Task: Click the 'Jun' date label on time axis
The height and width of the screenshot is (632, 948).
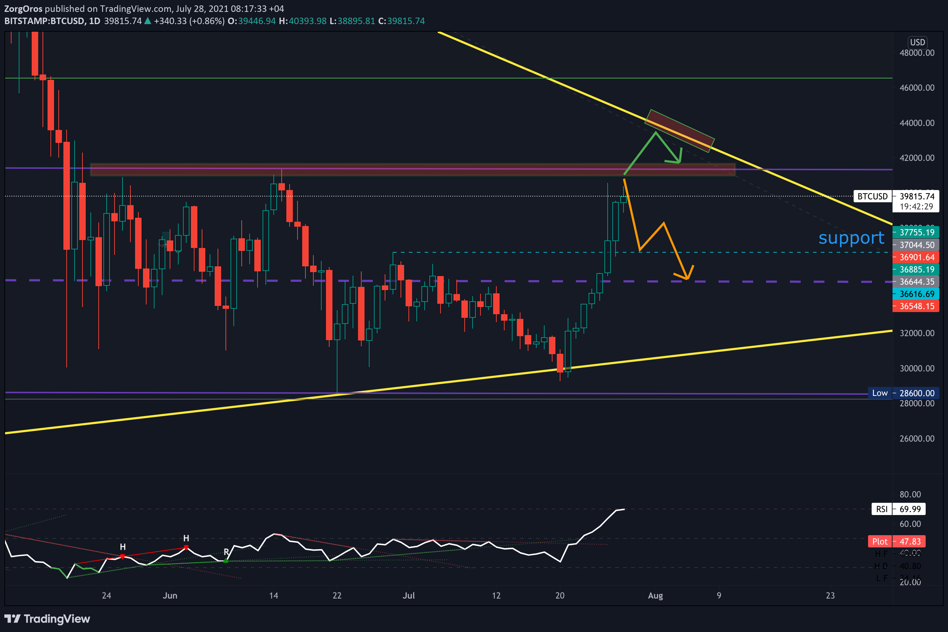Action: 170,596
